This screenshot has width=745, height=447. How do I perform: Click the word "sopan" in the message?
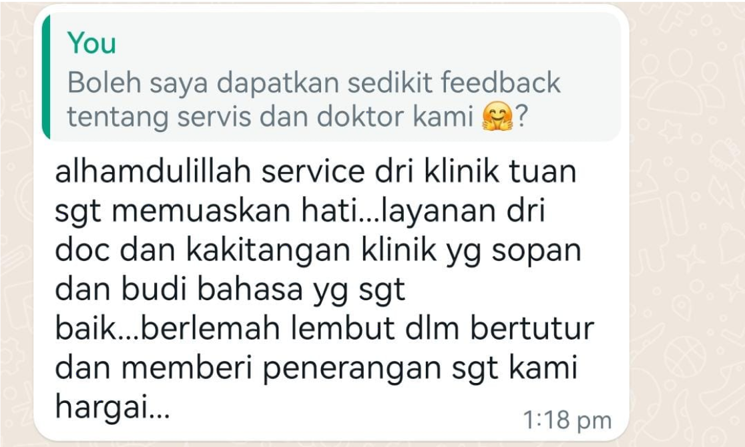(537, 251)
